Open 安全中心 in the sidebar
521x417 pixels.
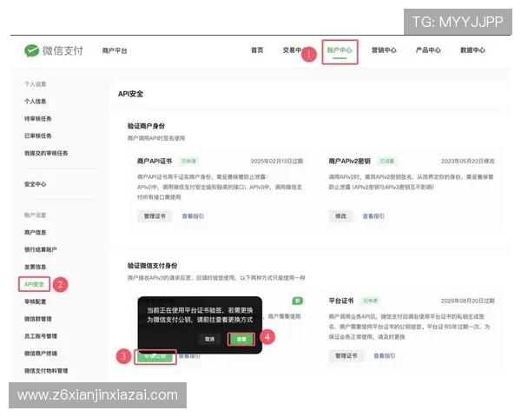[36, 184]
